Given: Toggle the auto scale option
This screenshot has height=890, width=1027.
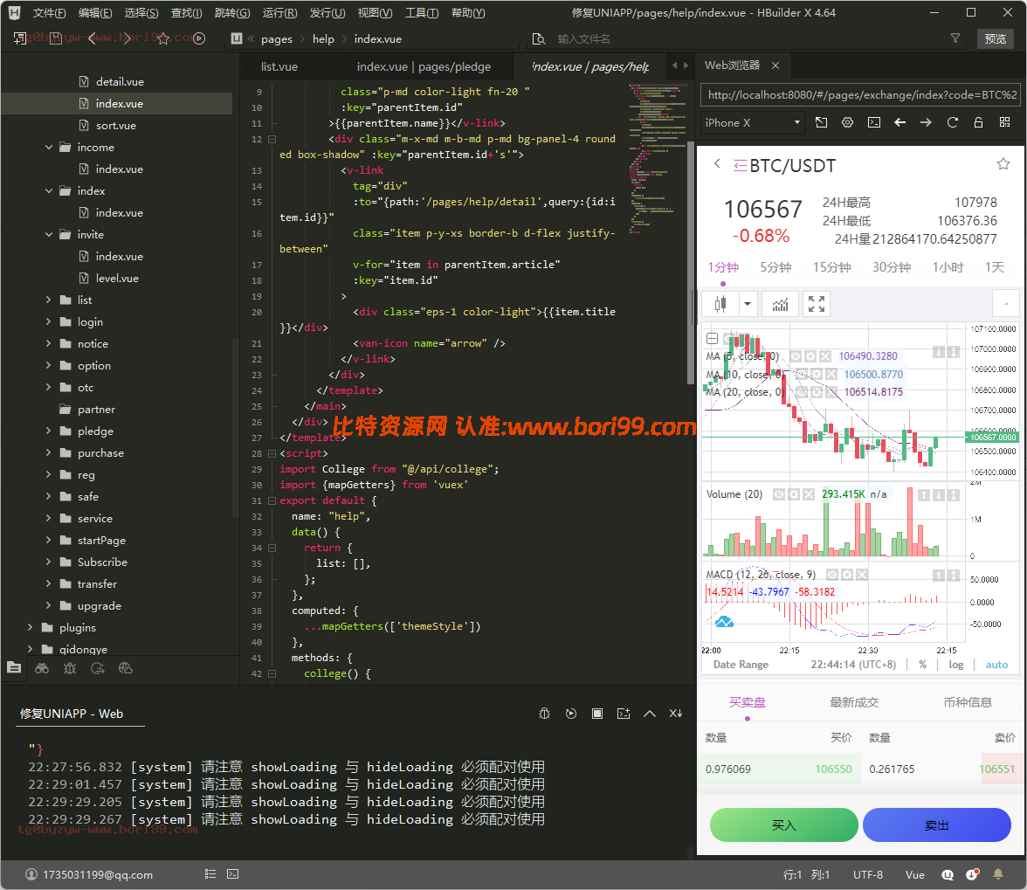Looking at the screenshot, I should [x=997, y=665].
